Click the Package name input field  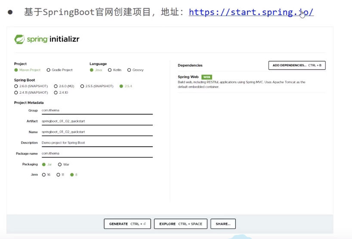pos(97,153)
